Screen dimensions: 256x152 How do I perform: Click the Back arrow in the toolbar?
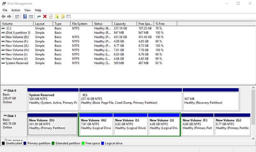pos(3,16)
